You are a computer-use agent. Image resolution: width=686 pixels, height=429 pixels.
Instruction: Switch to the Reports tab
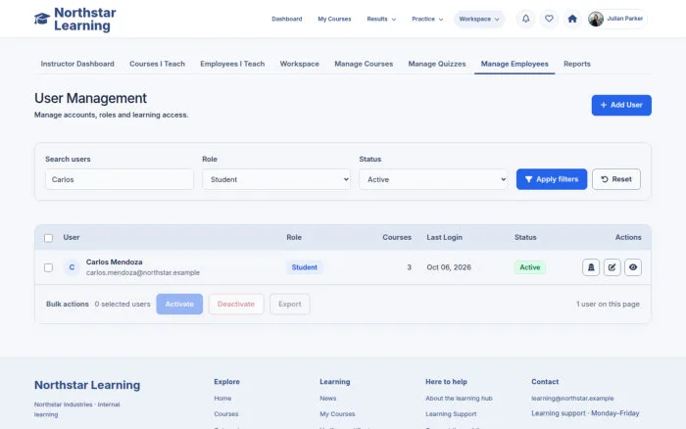[x=577, y=64]
